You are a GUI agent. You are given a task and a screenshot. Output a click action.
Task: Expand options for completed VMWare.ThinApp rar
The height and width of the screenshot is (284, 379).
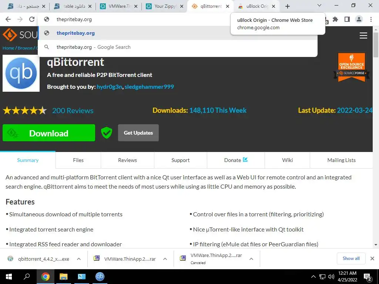[x=165, y=259]
